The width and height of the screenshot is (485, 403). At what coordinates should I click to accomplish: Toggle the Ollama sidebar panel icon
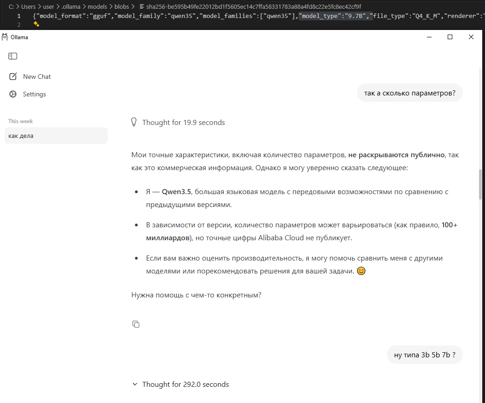point(13,56)
